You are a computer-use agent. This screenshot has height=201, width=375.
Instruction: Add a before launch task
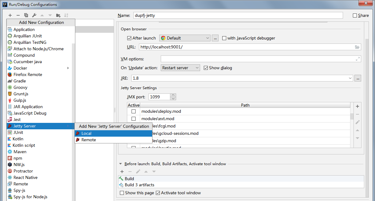pyautogui.click(x=122, y=172)
